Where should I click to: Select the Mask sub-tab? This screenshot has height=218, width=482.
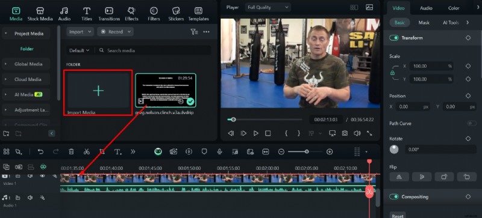(x=424, y=23)
